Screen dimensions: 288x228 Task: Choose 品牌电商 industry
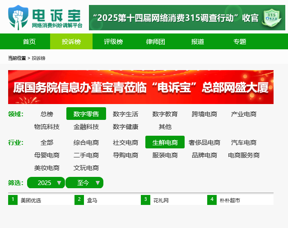pyautogui.click(x=204, y=155)
